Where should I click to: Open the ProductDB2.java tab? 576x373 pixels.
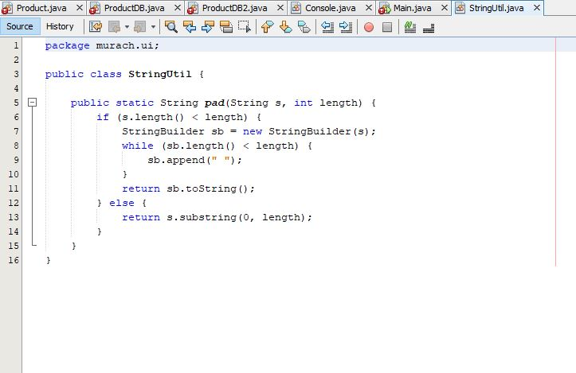click(235, 8)
